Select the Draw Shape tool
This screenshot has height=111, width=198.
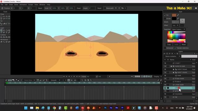click(x=1, y=18)
